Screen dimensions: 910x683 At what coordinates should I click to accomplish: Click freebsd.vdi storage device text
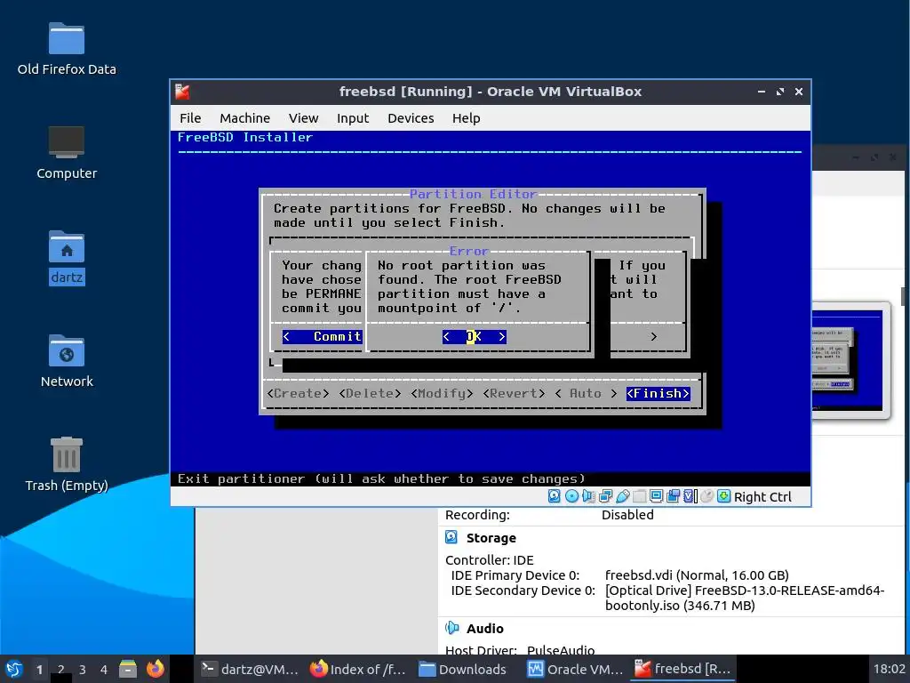pos(697,575)
